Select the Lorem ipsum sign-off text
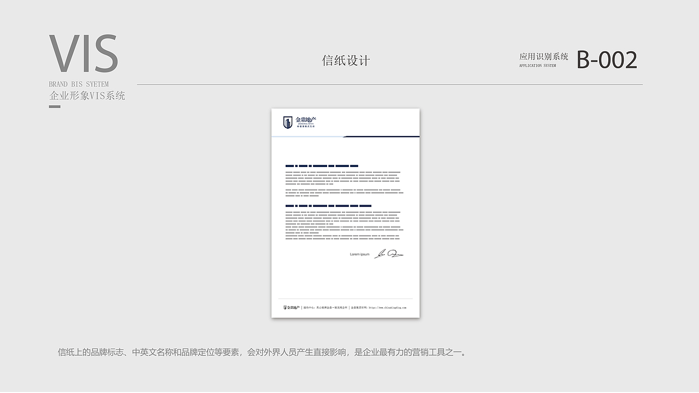Viewport: 699px width, 393px height. pyautogui.click(x=358, y=254)
